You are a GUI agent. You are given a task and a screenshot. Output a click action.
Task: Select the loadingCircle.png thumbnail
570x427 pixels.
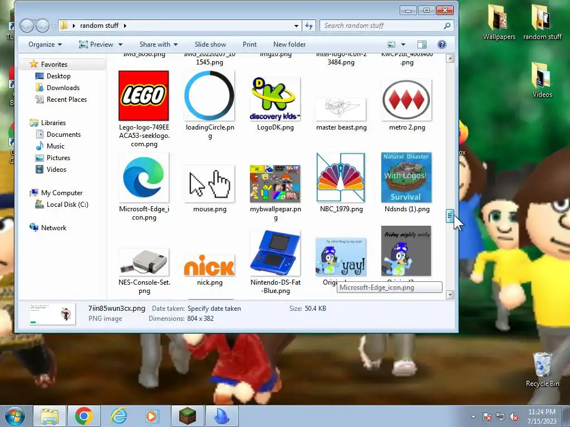click(x=209, y=96)
